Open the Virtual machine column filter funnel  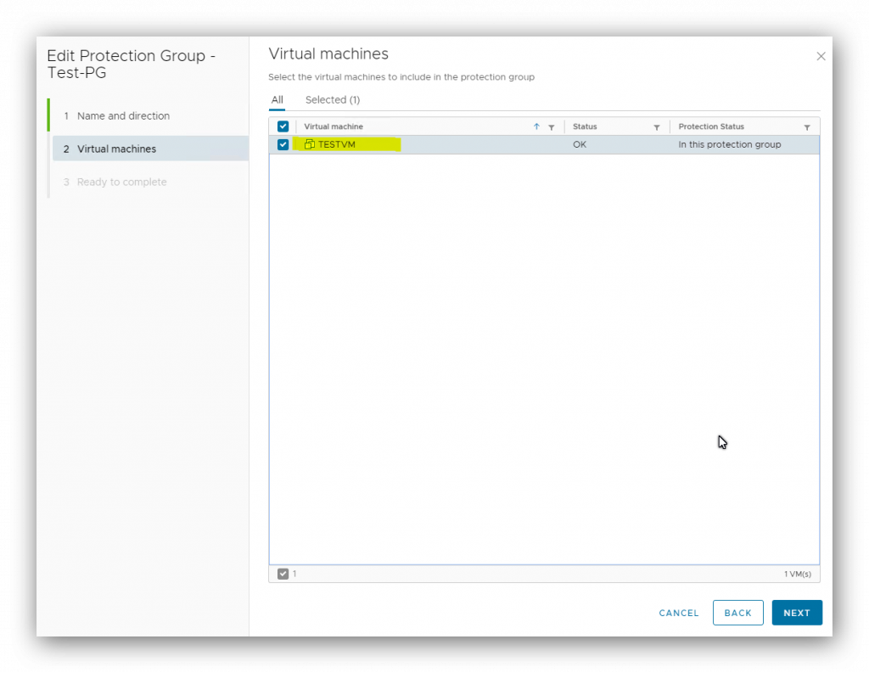tap(552, 126)
